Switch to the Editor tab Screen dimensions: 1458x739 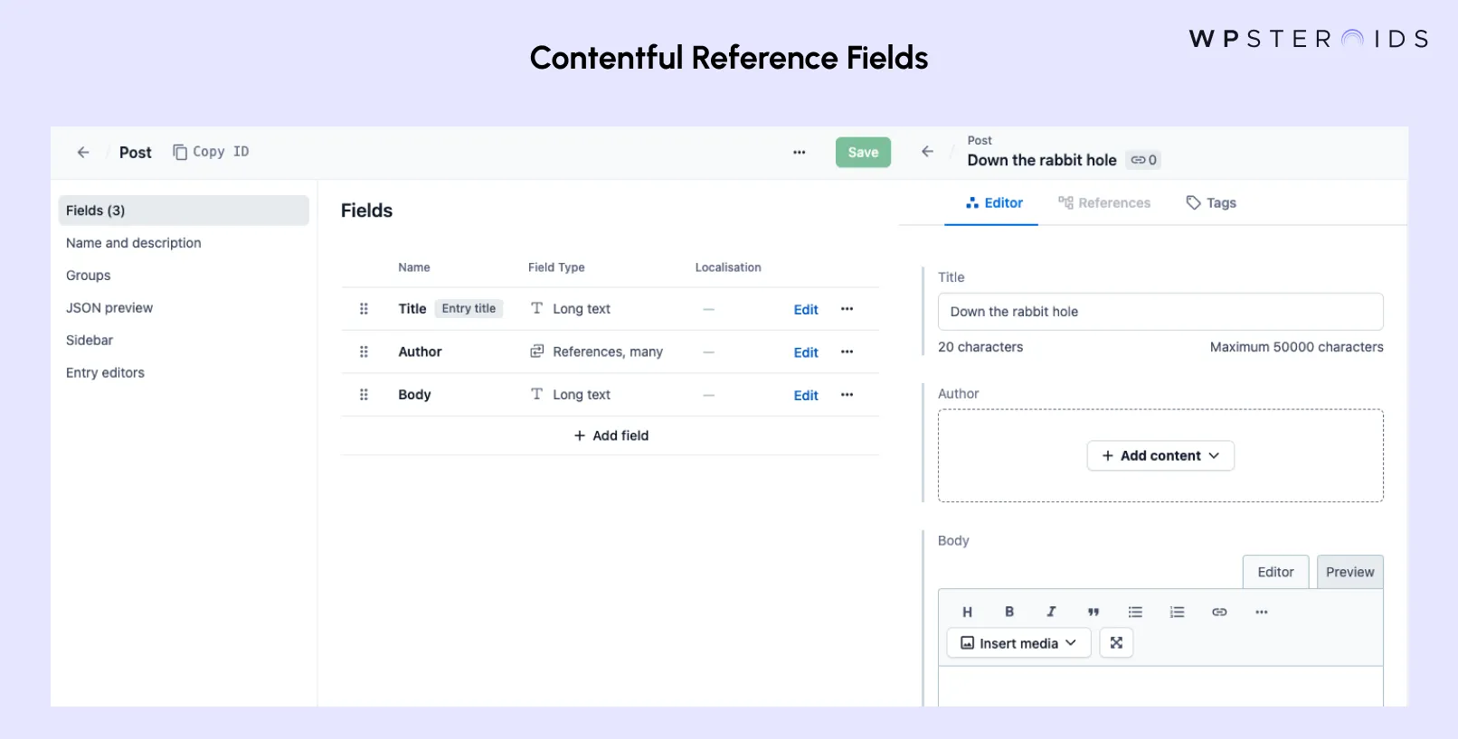pos(993,203)
